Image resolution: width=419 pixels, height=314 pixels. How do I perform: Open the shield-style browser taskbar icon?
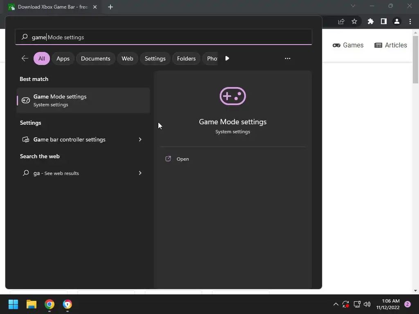68,304
